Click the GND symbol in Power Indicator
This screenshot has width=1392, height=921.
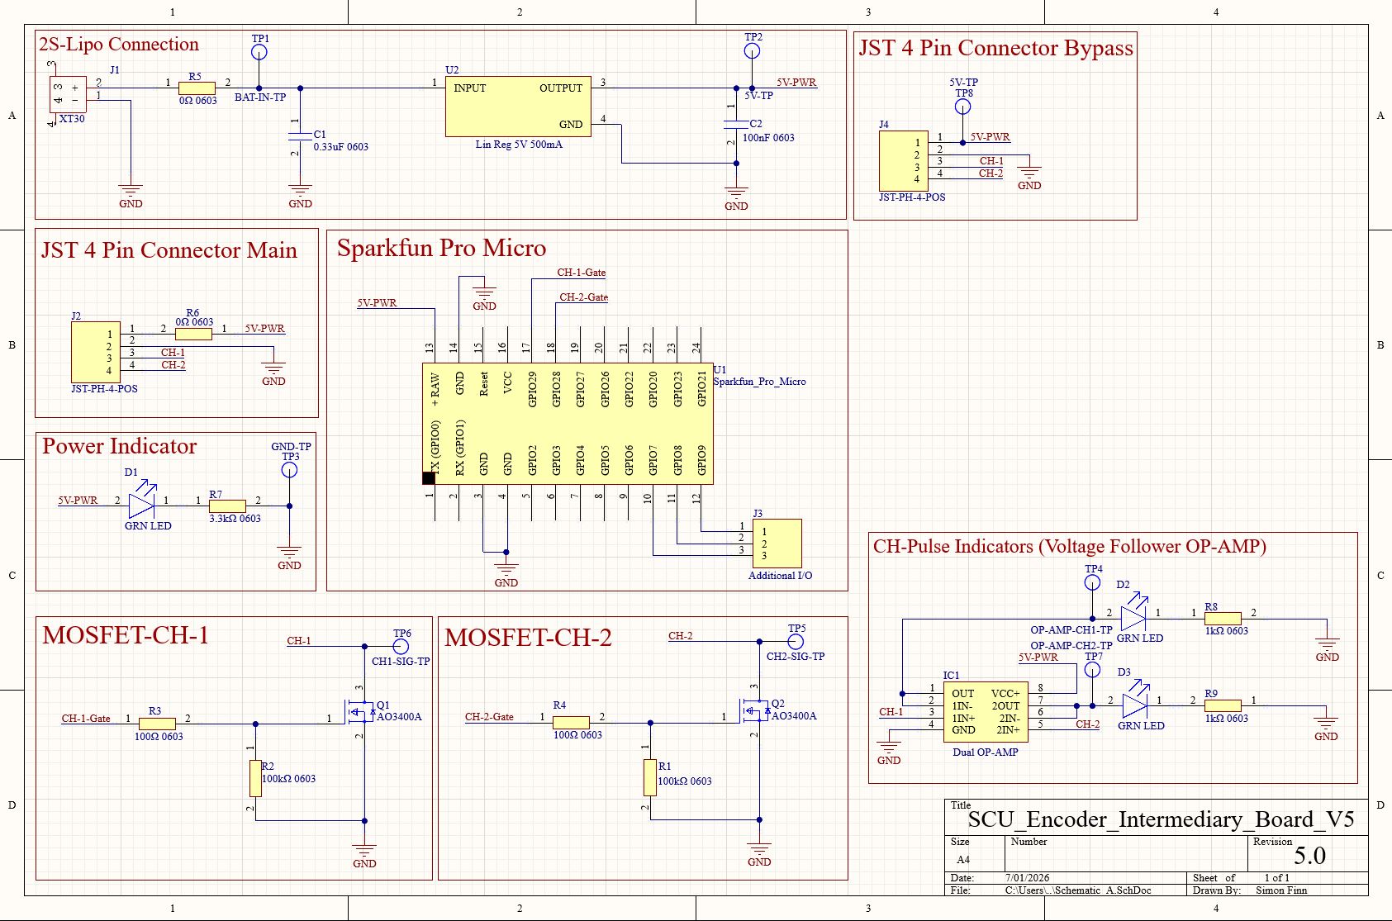tap(289, 558)
